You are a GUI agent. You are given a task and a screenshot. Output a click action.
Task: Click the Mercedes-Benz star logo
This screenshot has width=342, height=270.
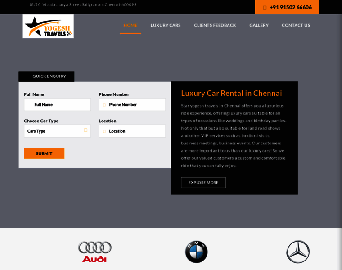[298, 252]
